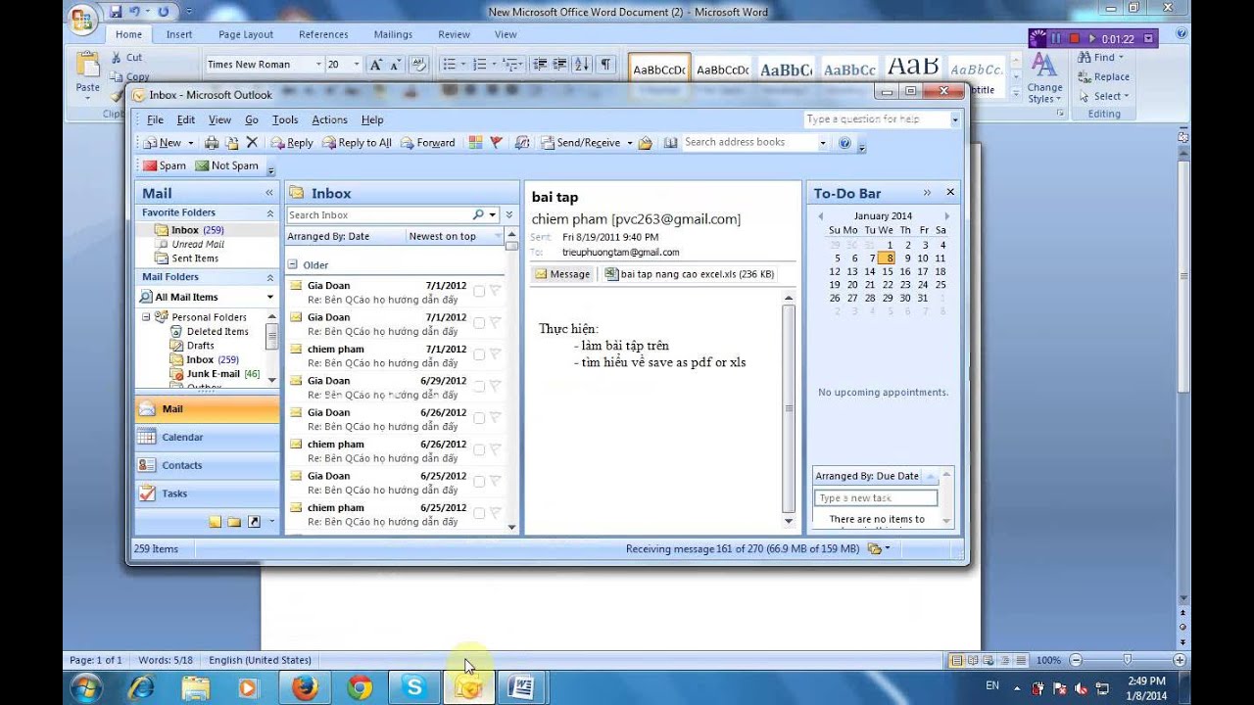Screen dimensions: 1254x705
Task: Open the Actions menu in Outlook
Action: (329, 119)
